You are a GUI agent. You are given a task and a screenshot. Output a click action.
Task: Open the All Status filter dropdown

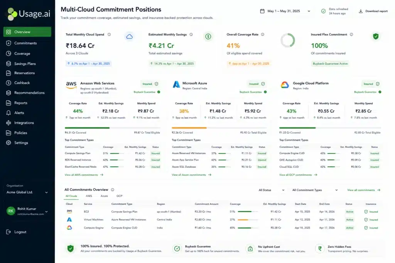click(272, 190)
